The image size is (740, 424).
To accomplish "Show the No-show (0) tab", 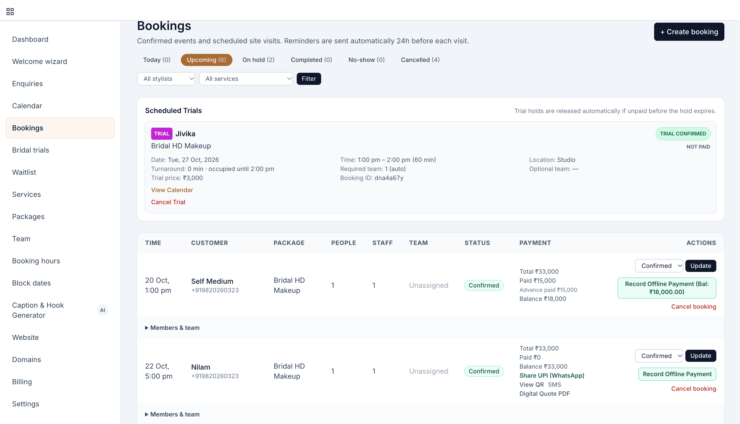I will tap(366, 60).
